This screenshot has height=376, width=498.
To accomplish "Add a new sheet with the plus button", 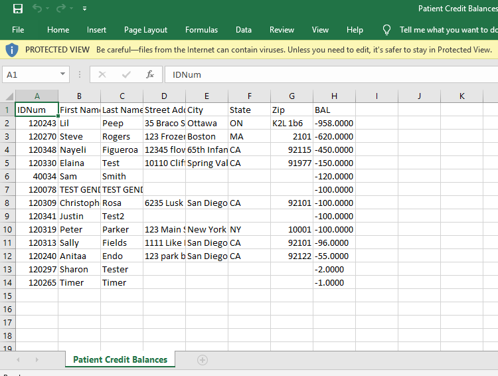I will [x=203, y=359].
